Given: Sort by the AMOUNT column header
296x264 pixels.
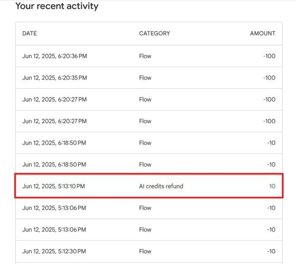Looking at the screenshot, I should tap(262, 34).
